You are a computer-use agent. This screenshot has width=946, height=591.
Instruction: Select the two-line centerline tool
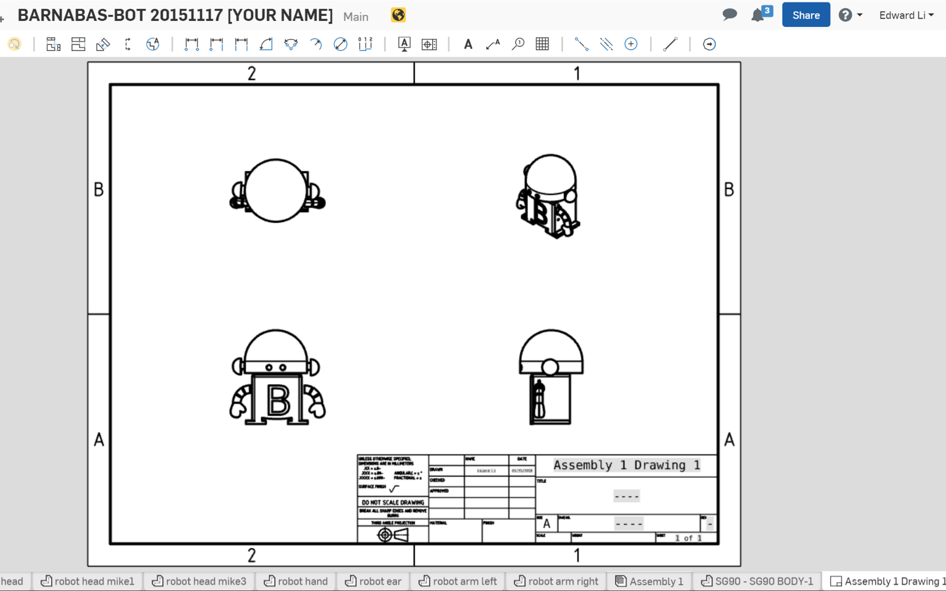tap(606, 44)
